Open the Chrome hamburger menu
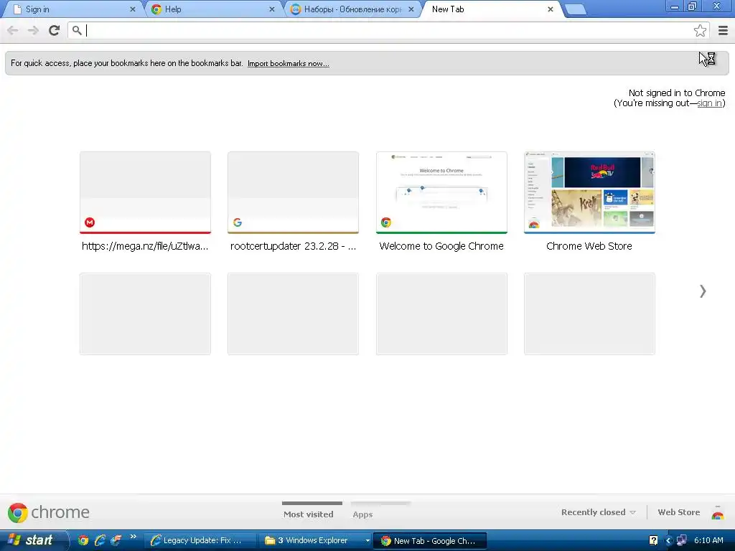735x551 pixels. 723,30
